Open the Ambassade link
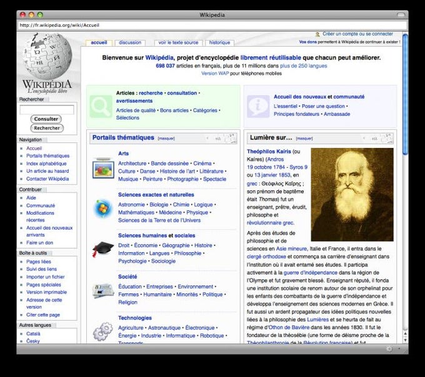This screenshot has height=377, width=425. coord(337,114)
